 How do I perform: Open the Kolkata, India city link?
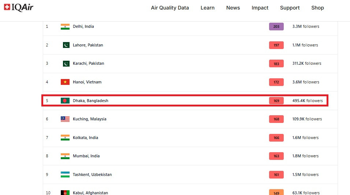(x=85, y=138)
